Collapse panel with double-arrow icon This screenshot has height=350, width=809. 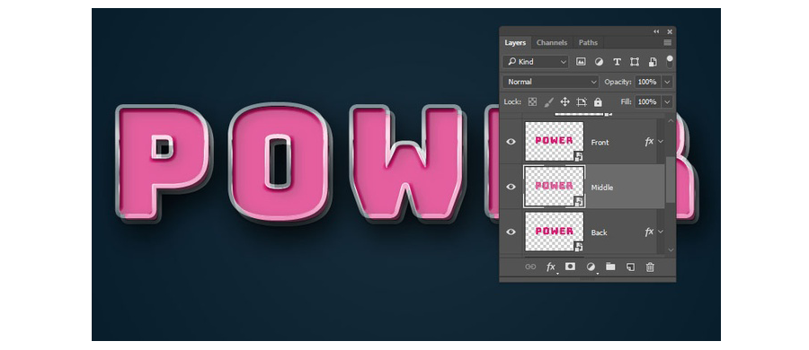pyautogui.click(x=656, y=31)
